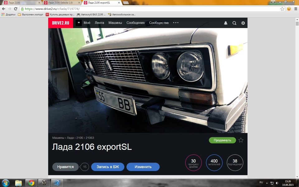Open the notifications bell on DRIVE2

(x=225, y=23)
